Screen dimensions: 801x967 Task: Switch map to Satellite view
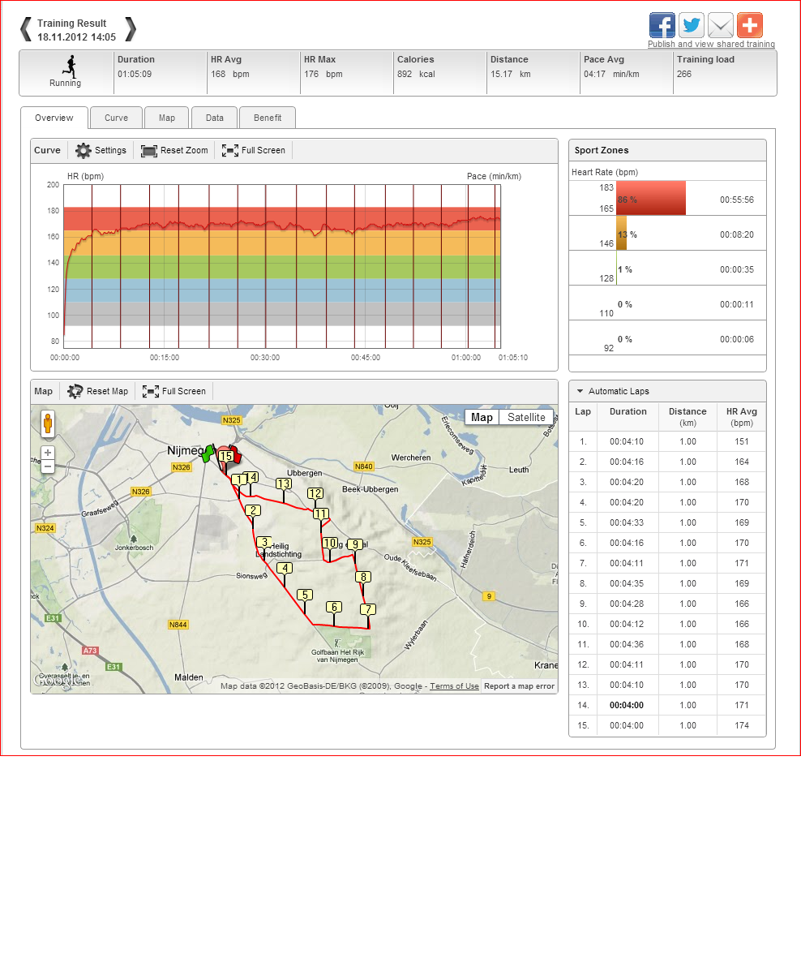coord(526,417)
